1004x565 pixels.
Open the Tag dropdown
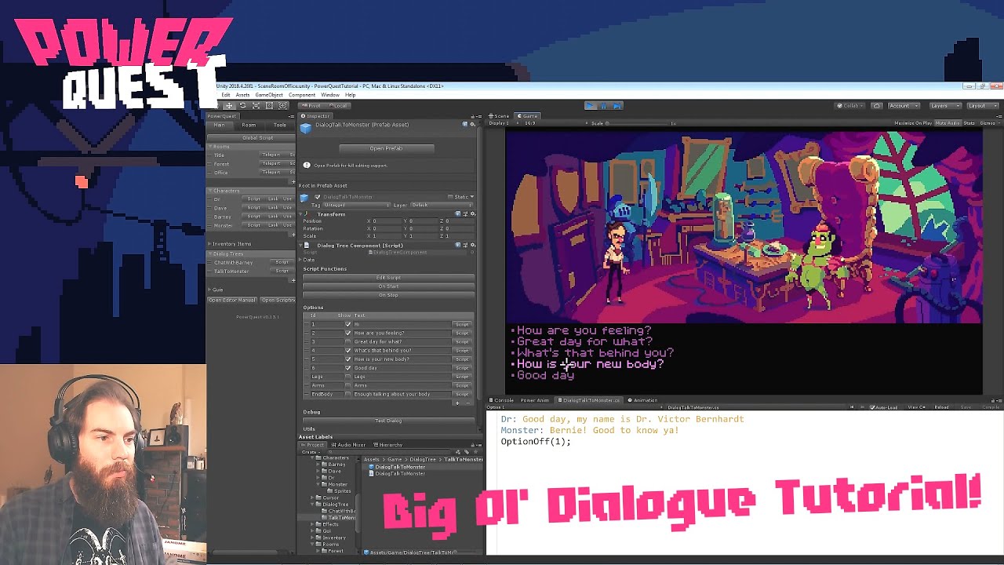tap(356, 205)
